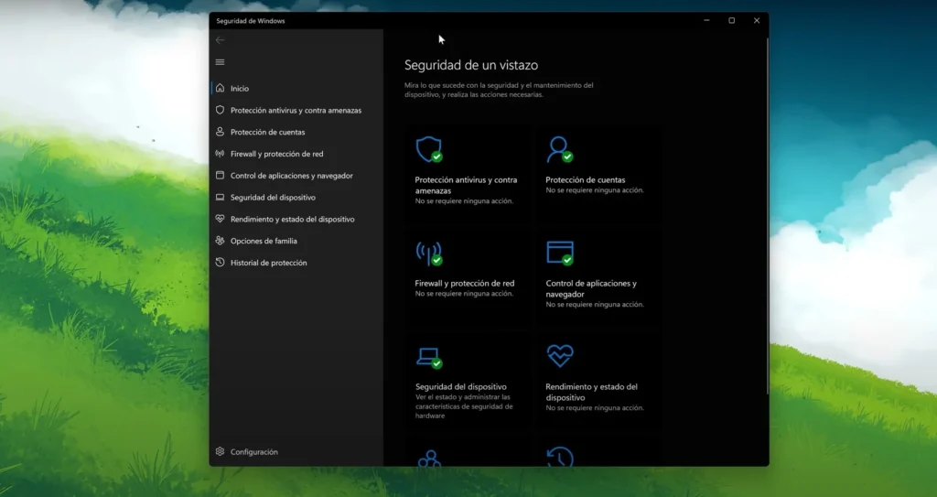Screen dimensions: 937x497
Task: Click the large laptop icon of device security card
Action: click(428, 357)
